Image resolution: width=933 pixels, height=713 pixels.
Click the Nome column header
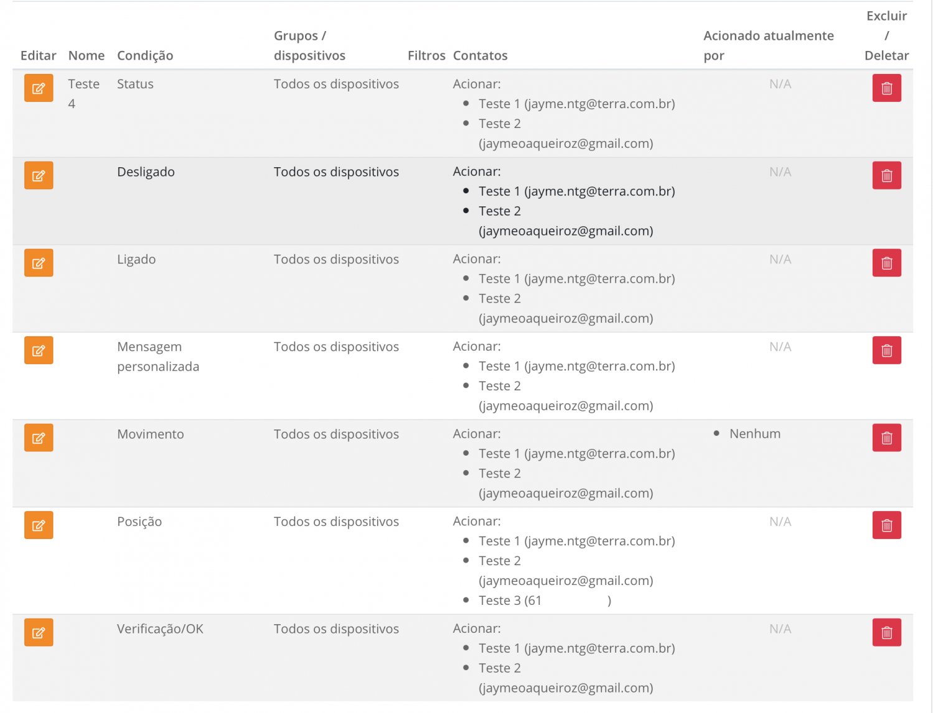87,56
